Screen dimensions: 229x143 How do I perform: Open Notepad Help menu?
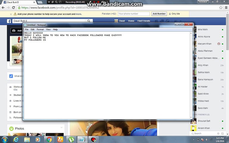(55, 29)
